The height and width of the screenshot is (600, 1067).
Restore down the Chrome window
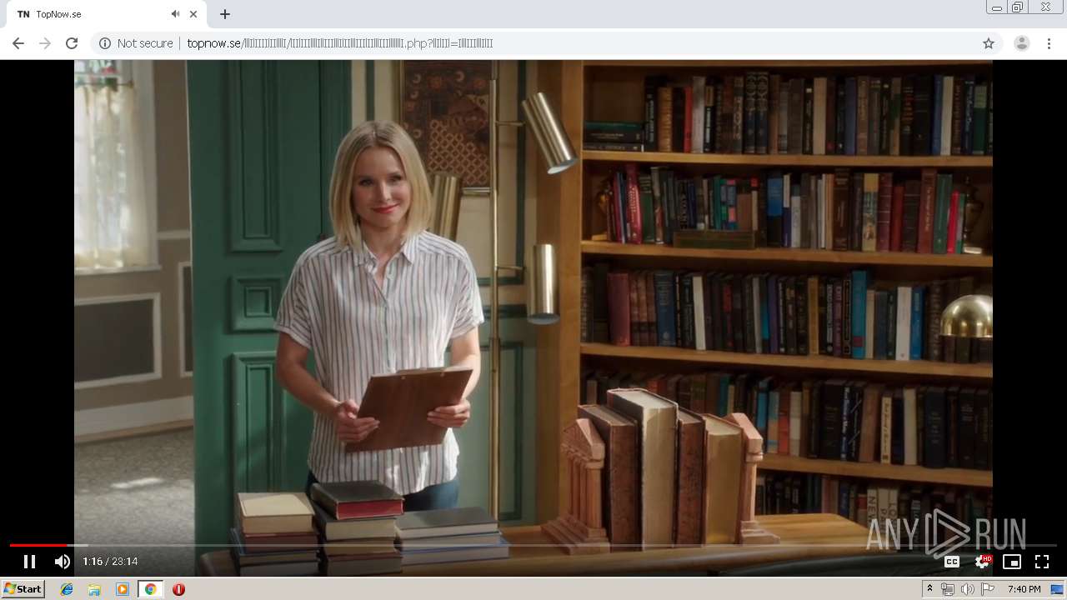(x=1018, y=7)
